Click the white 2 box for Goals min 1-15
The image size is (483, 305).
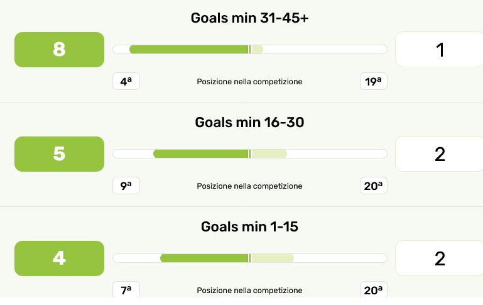coord(439,258)
